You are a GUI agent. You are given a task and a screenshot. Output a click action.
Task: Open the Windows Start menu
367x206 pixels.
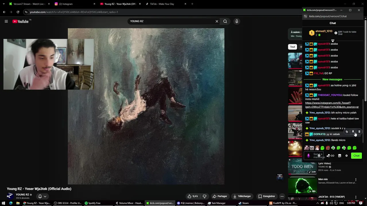pyautogui.click(x=4, y=203)
